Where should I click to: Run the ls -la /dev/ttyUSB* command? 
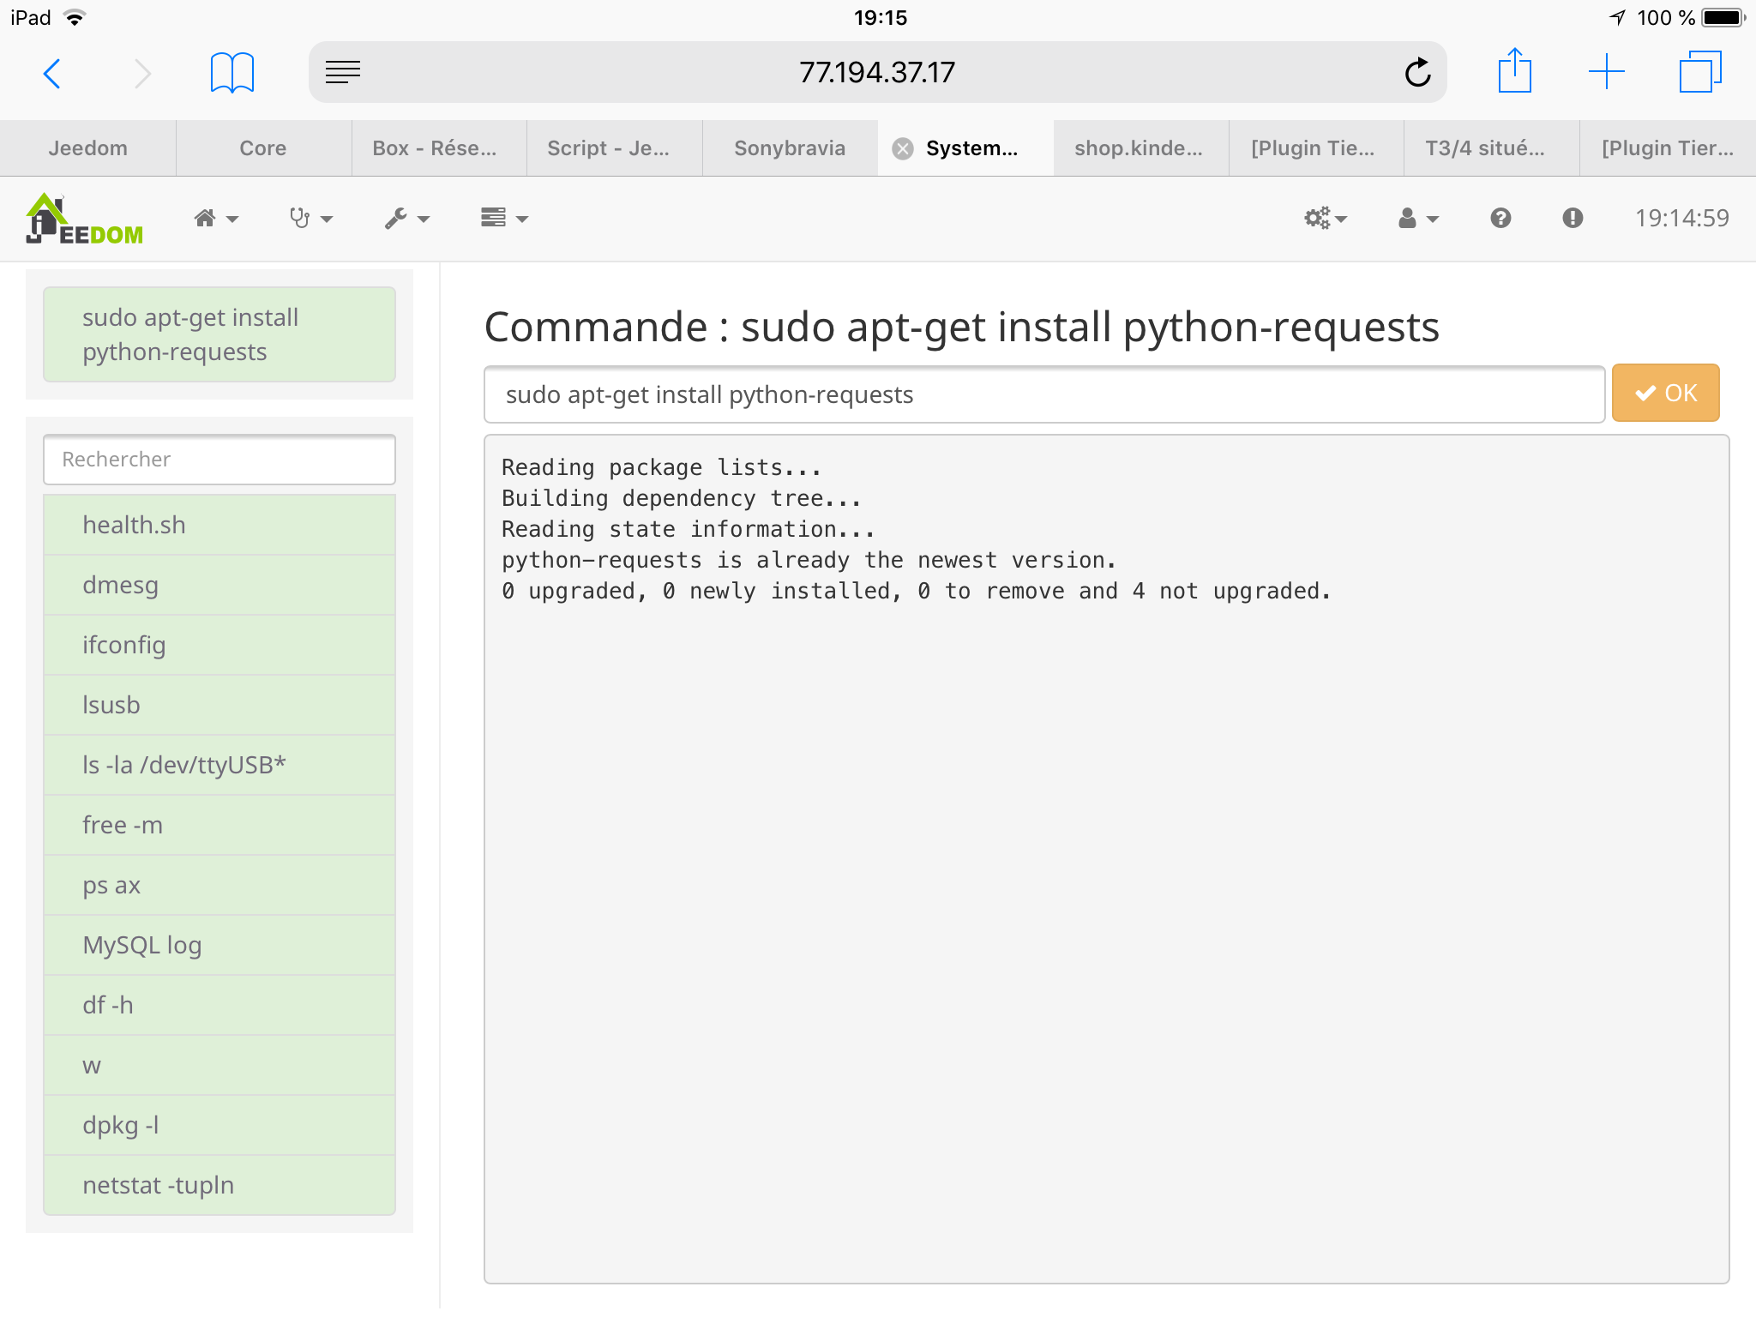219,765
